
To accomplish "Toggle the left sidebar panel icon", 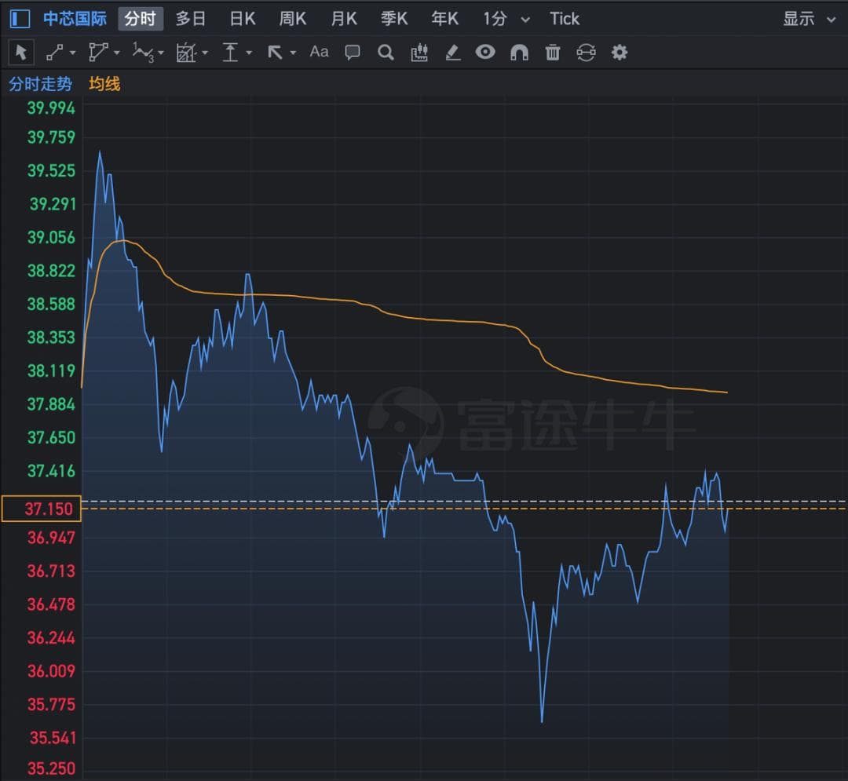I will point(20,19).
